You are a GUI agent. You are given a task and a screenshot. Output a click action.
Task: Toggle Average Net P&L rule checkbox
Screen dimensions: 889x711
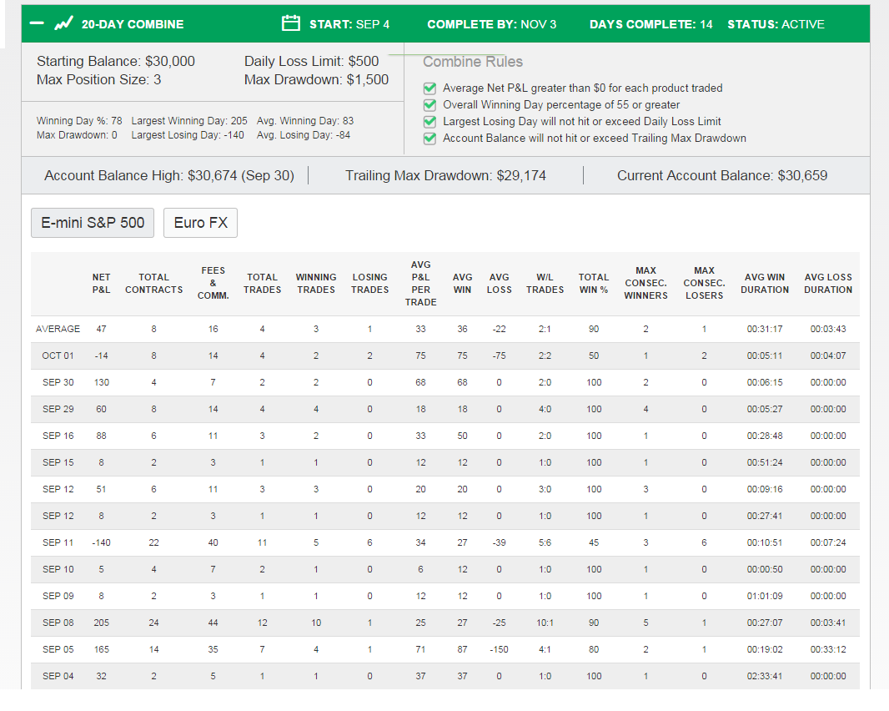[x=429, y=88]
